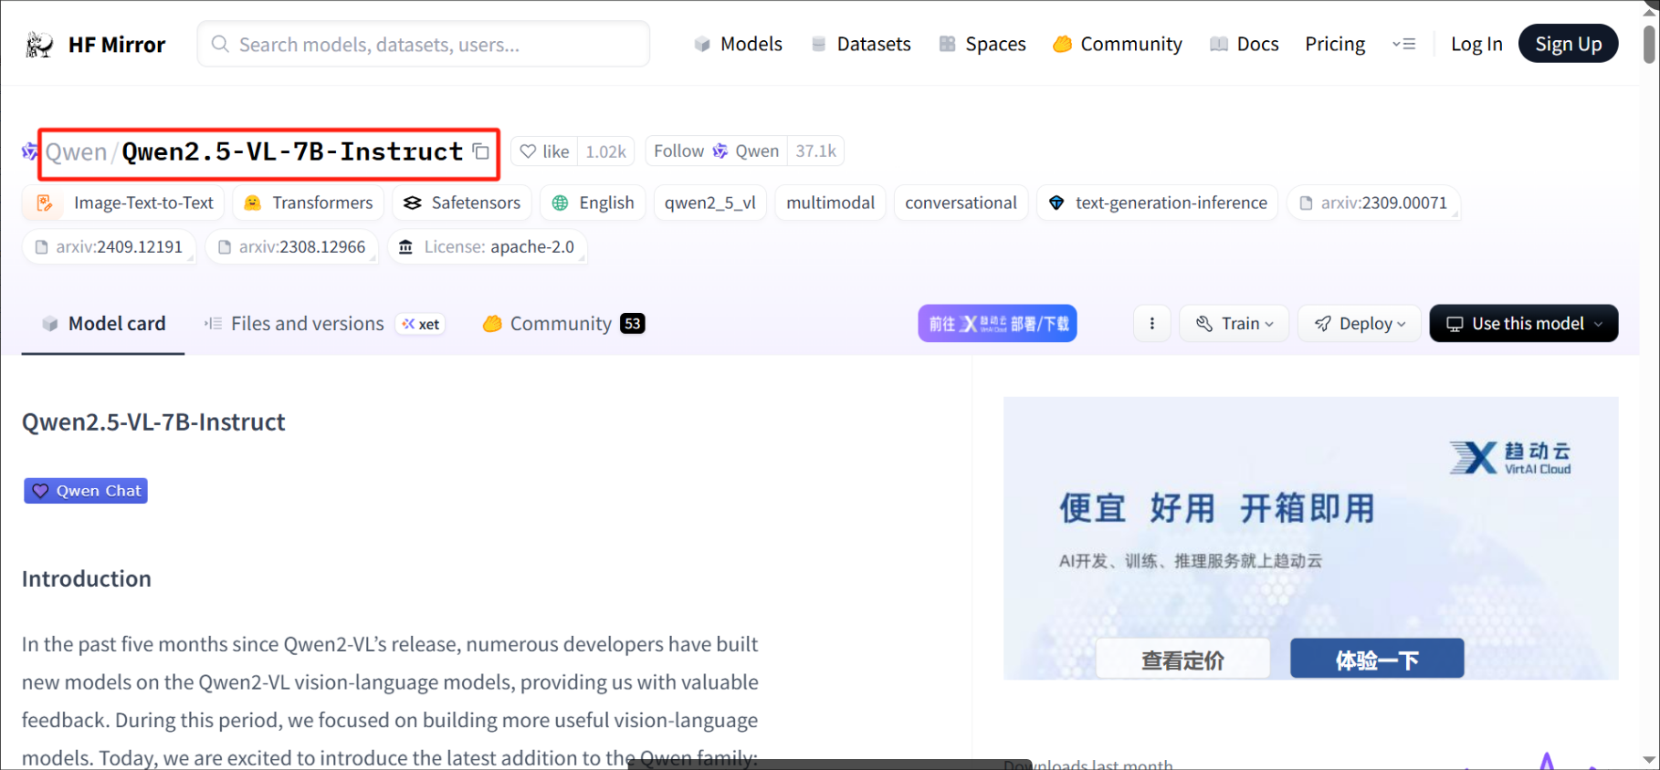Select the xet badge
This screenshot has width=1660, height=770.
[x=421, y=324]
